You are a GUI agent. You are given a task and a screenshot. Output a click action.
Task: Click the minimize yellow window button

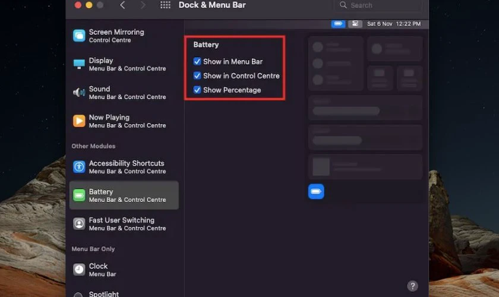[89, 5]
